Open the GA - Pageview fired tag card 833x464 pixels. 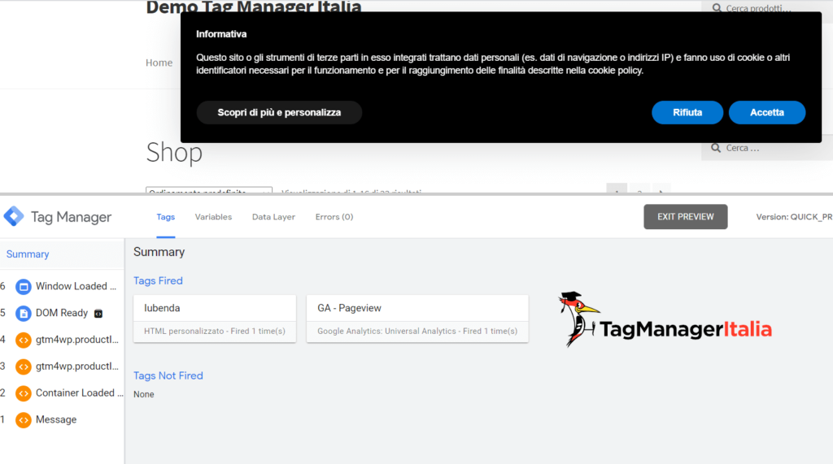tap(417, 319)
